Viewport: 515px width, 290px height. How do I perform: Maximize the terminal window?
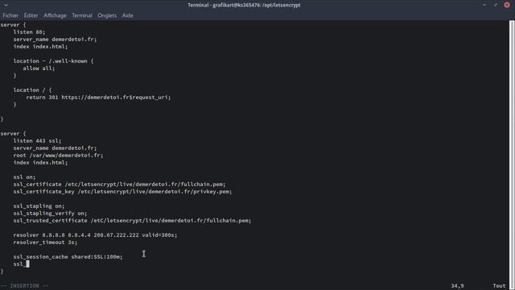tap(496, 5)
